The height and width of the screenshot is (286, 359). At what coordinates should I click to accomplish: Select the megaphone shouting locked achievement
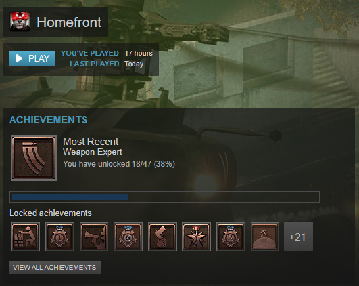pyautogui.click(x=94, y=237)
